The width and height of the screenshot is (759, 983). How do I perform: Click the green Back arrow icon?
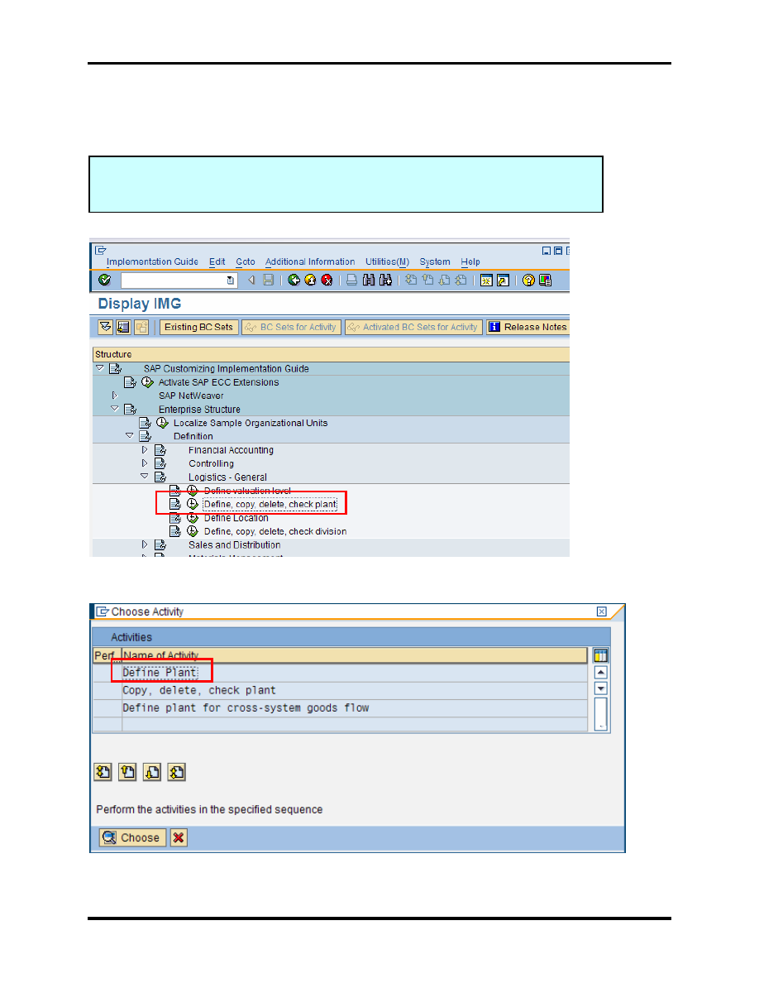(294, 281)
